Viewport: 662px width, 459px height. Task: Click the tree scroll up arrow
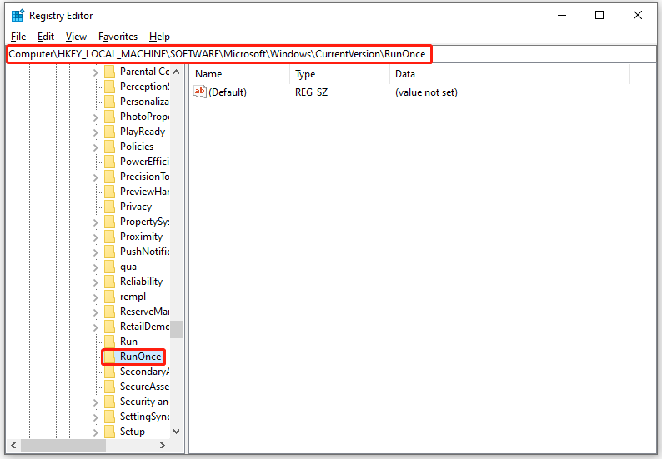click(177, 72)
